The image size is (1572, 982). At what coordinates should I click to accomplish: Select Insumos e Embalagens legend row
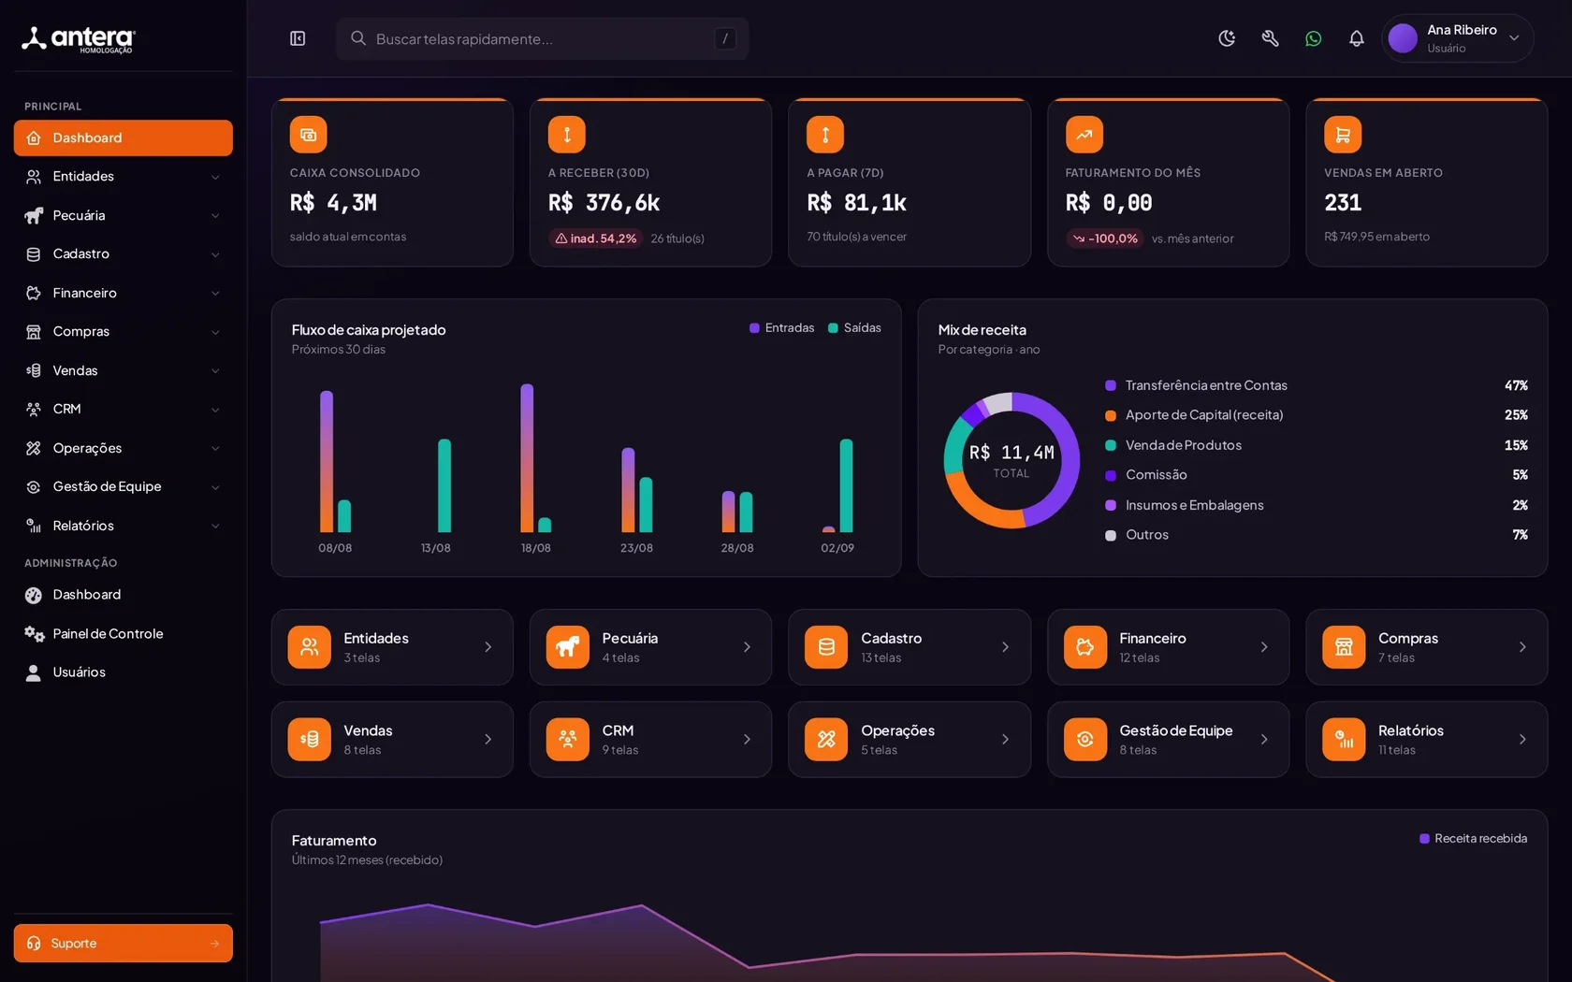[1317, 505]
